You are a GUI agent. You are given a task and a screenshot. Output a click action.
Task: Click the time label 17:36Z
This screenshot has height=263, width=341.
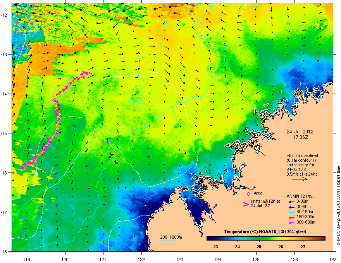click(x=301, y=137)
